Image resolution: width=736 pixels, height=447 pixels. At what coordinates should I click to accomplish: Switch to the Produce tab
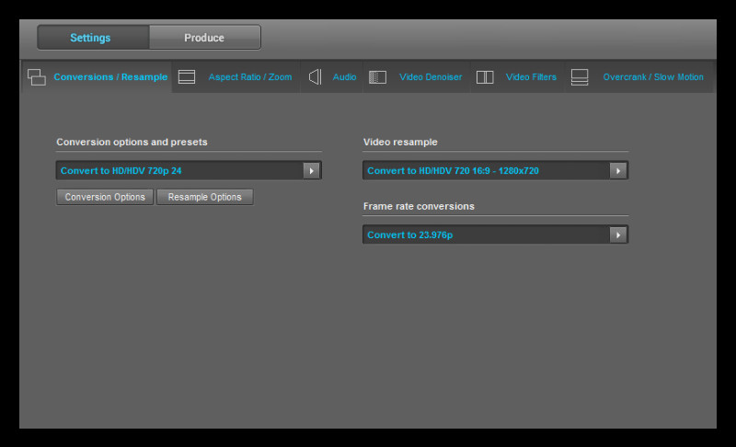(204, 38)
